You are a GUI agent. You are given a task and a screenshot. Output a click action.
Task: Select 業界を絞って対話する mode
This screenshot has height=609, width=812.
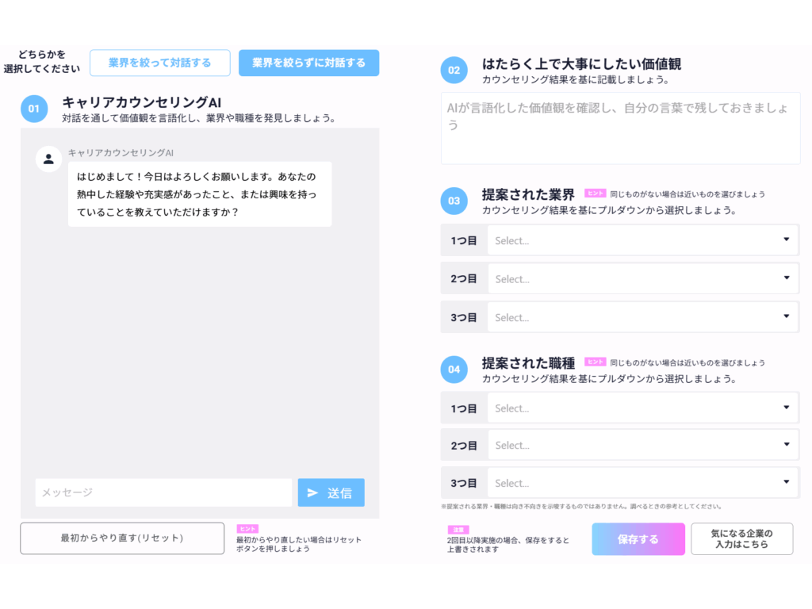click(159, 63)
